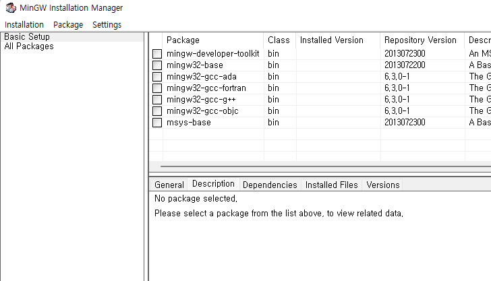Click the MinGW Installation Manager title icon

pyautogui.click(x=11, y=7)
